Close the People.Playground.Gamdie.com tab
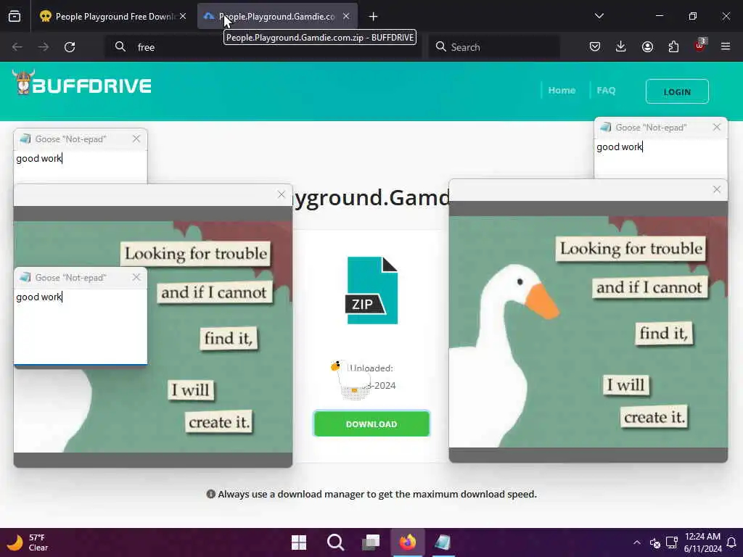 [346, 17]
